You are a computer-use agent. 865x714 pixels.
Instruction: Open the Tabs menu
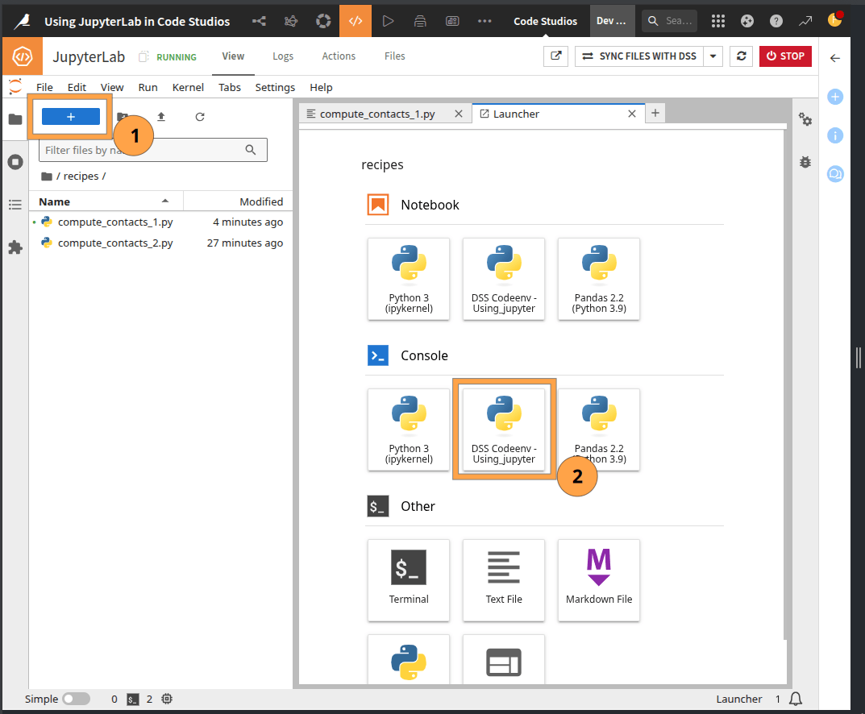pyautogui.click(x=230, y=87)
